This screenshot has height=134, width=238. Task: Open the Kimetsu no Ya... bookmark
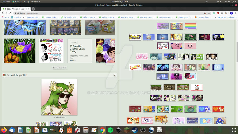tap(184, 17)
